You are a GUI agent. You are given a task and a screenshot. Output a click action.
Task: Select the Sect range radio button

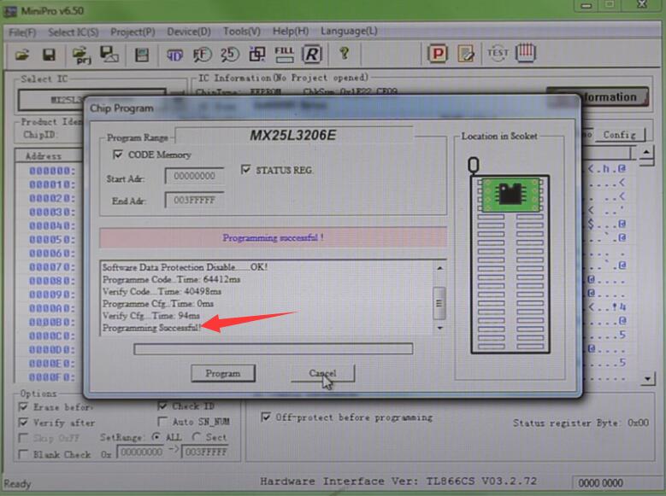tap(197, 436)
